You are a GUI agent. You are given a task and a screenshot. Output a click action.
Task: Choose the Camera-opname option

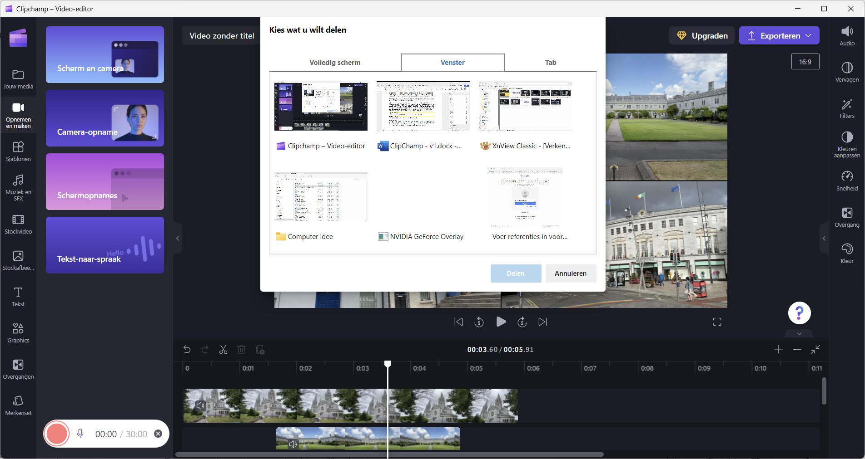tap(105, 118)
